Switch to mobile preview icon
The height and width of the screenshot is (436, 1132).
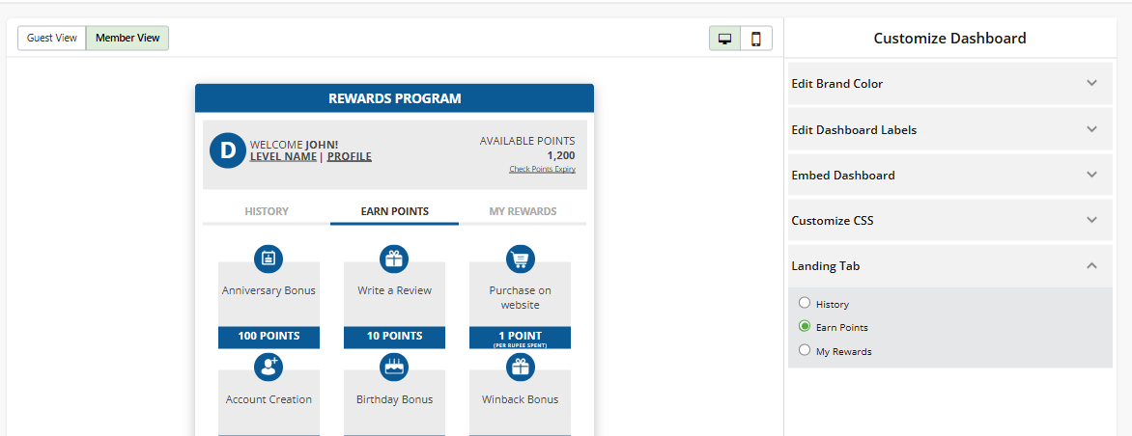pyautogui.click(x=756, y=39)
